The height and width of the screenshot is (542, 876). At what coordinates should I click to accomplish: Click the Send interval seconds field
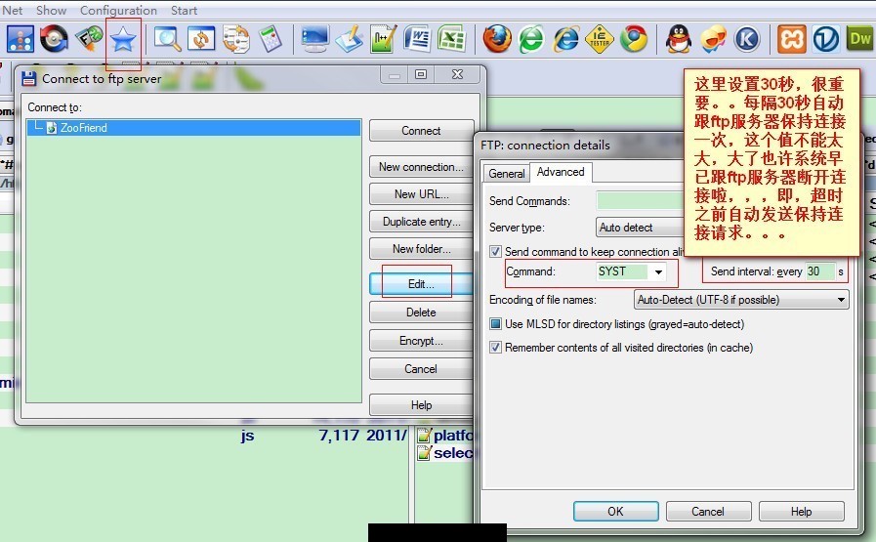click(819, 271)
